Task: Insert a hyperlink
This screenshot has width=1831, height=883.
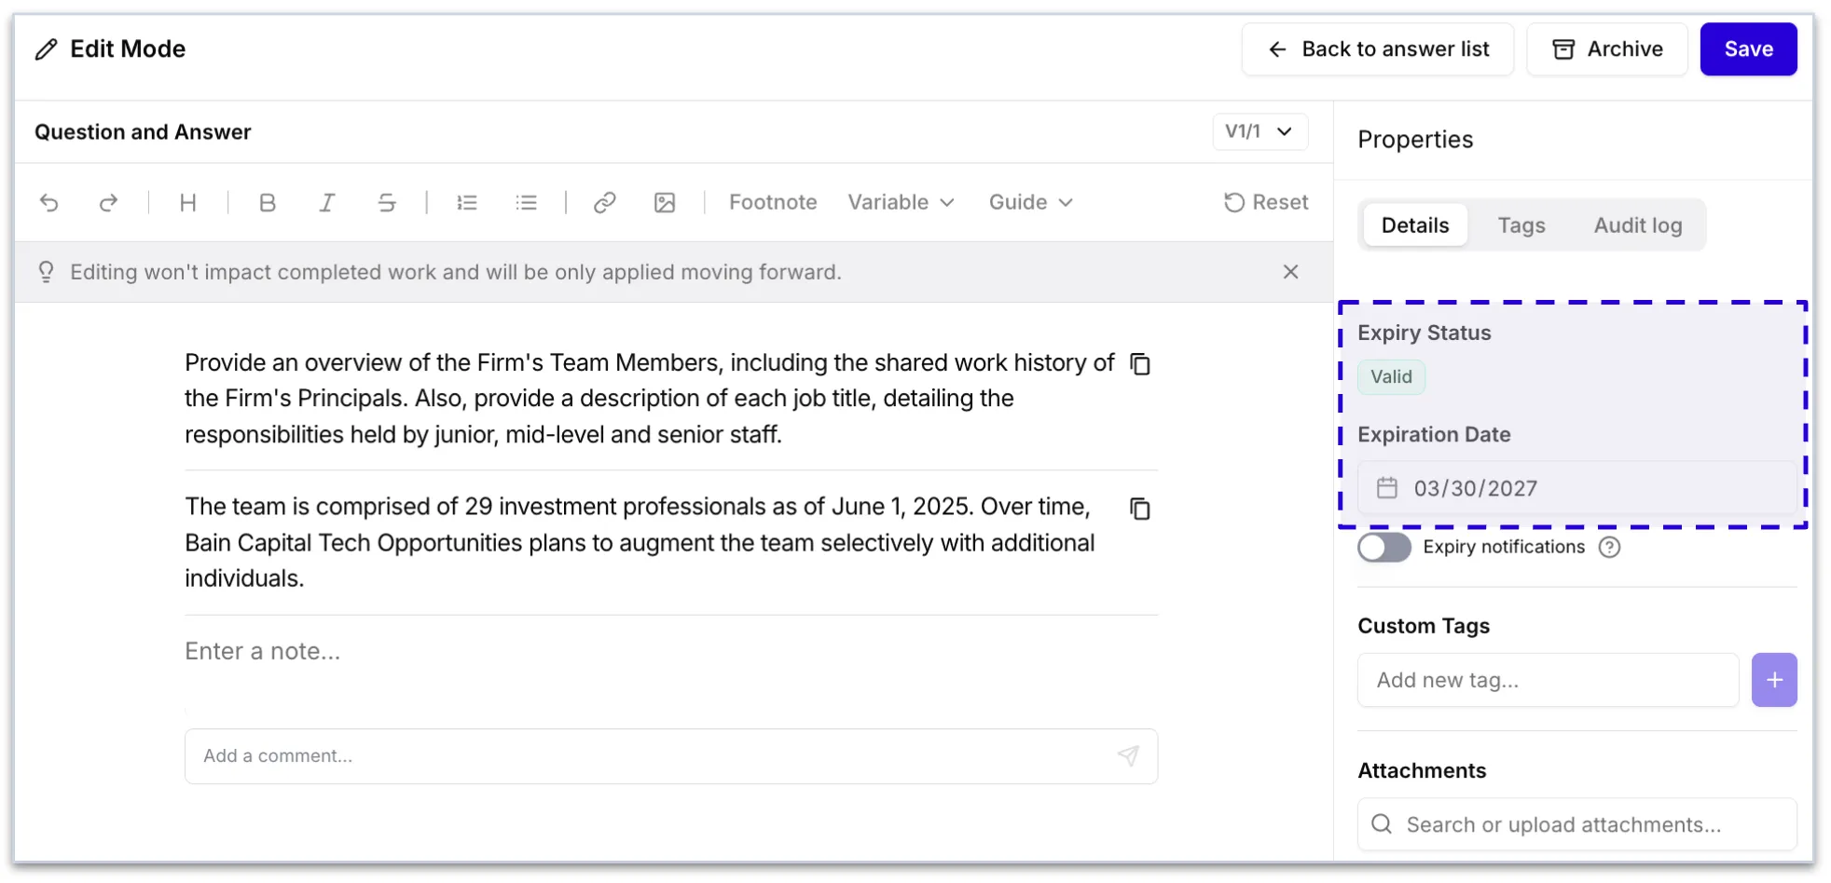Action: coord(605,202)
